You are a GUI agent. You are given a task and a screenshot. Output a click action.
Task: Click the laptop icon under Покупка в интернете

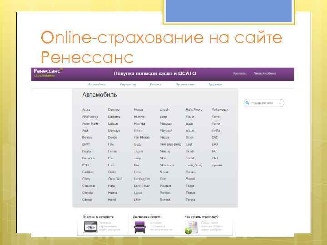tap(90, 227)
